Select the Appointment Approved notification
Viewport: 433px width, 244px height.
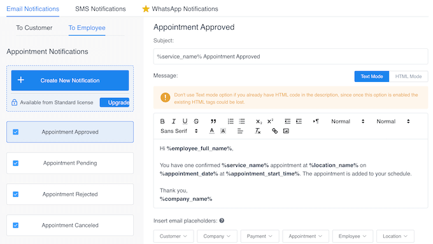pyautogui.click(x=70, y=132)
